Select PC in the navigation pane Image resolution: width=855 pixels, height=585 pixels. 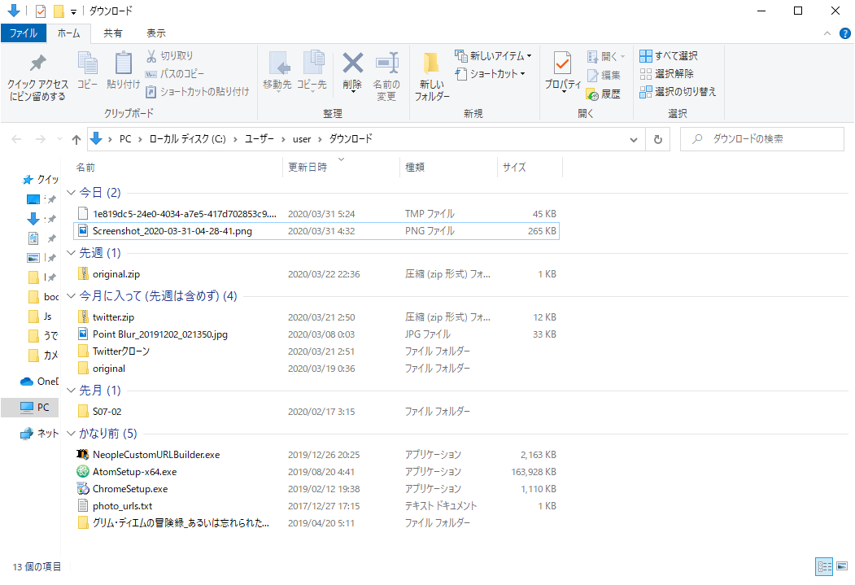point(31,408)
